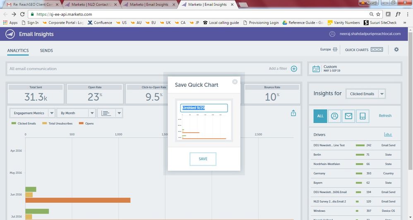413x220 pixels.
Task: Toggle the ALL insights filter button
Action: [x=320, y=116]
